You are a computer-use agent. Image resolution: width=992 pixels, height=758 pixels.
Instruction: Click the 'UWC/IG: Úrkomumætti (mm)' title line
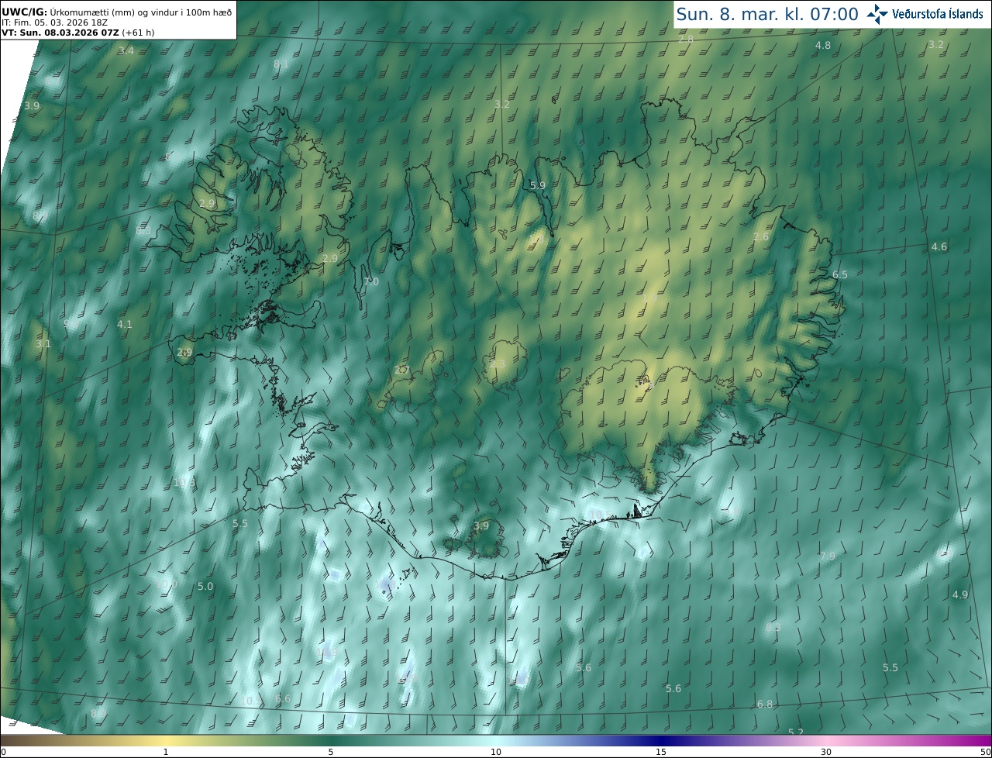pyautogui.click(x=116, y=12)
